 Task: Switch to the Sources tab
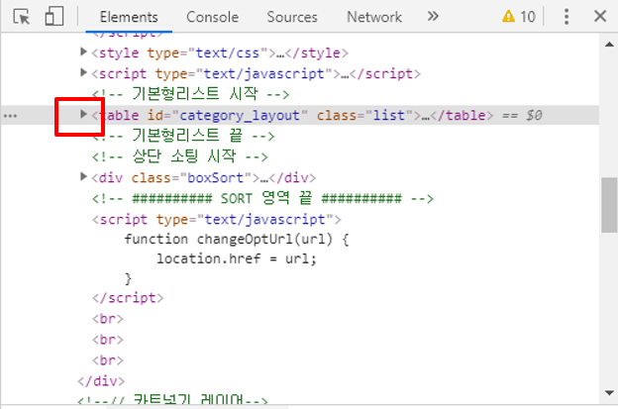pos(292,17)
